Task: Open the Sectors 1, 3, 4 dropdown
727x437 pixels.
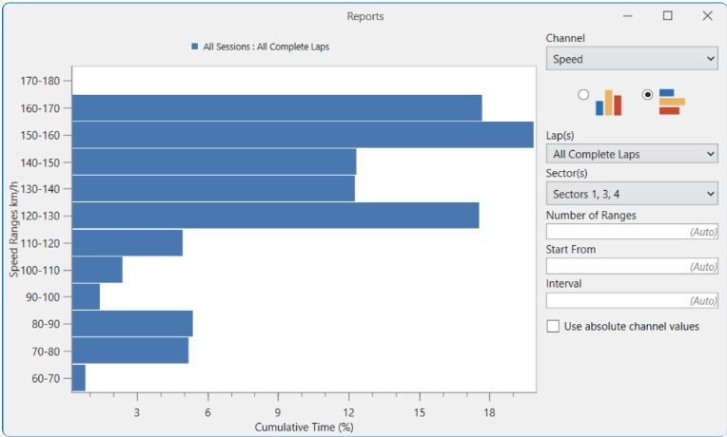Action: (x=632, y=194)
